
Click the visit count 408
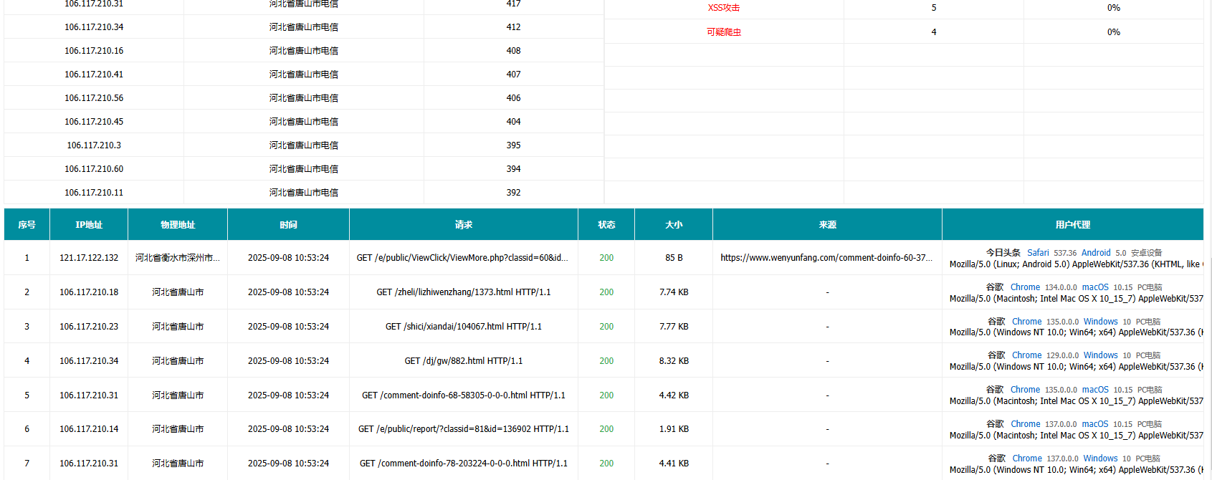click(x=513, y=51)
